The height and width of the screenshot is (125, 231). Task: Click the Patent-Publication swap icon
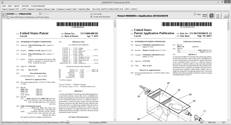click(5, 15)
